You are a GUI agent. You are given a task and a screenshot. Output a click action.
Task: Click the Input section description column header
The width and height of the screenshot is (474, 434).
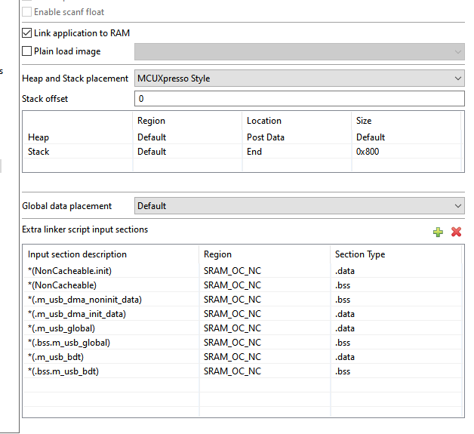78,254
